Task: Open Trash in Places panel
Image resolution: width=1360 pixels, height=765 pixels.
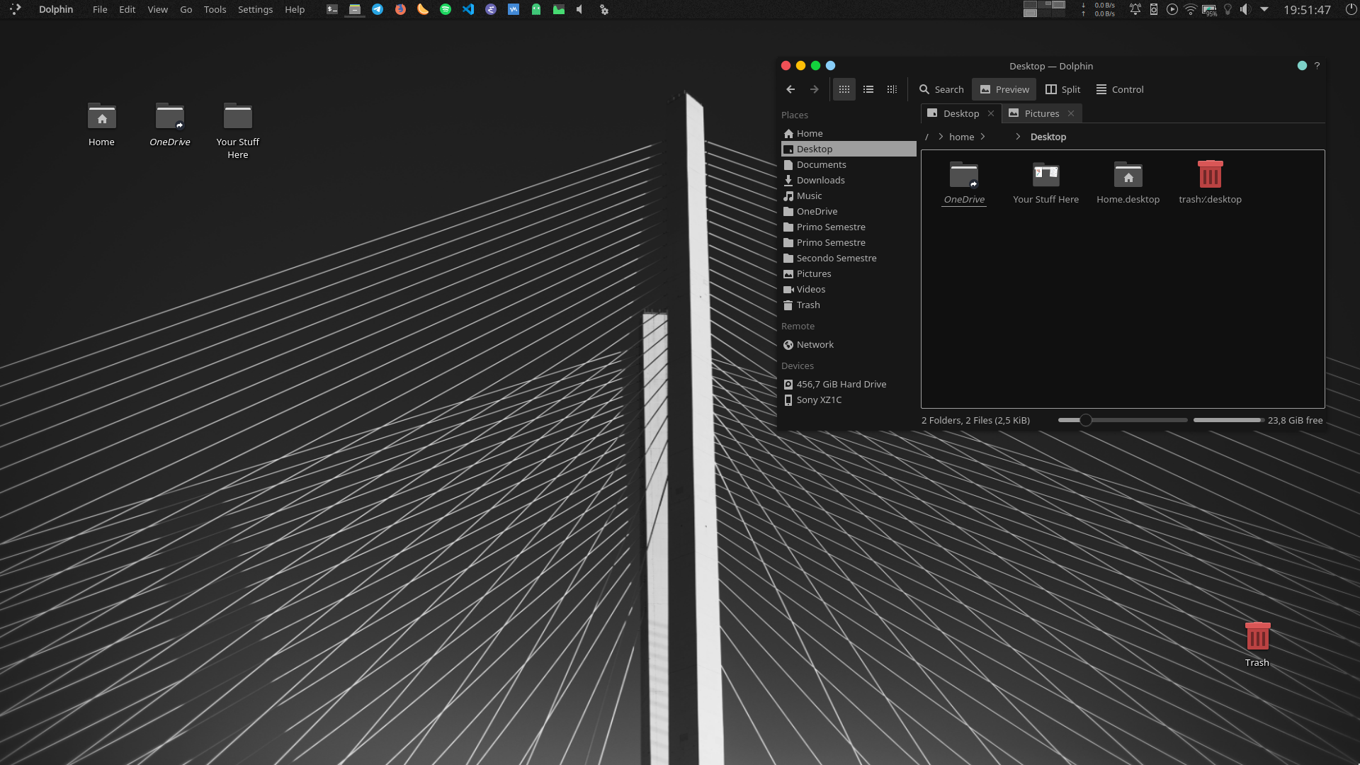Action: coord(849,305)
